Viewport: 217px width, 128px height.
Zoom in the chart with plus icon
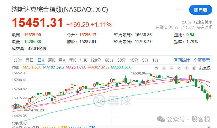164,68
